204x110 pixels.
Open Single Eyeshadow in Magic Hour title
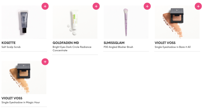pos(21,103)
